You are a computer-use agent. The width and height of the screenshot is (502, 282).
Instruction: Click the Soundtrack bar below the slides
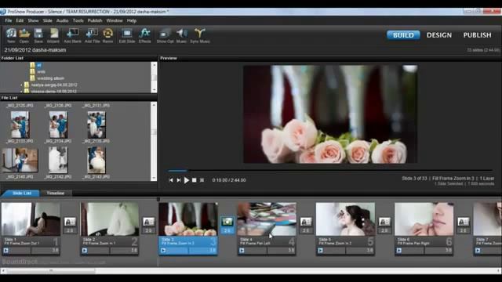tap(250, 262)
